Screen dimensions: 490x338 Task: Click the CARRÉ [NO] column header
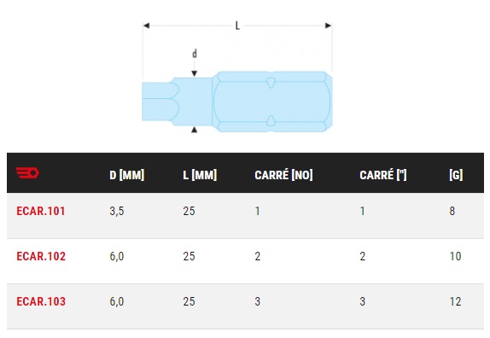click(283, 175)
